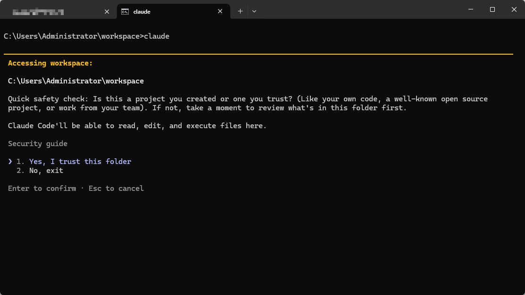Click the ❯ selection arrow marker

click(10, 162)
